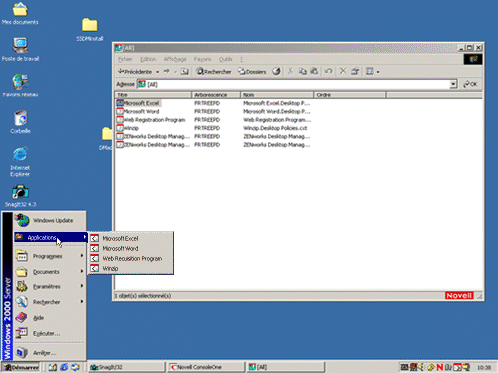Expand Rechercher submenu in Start menu

pyautogui.click(x=50, y=302)
